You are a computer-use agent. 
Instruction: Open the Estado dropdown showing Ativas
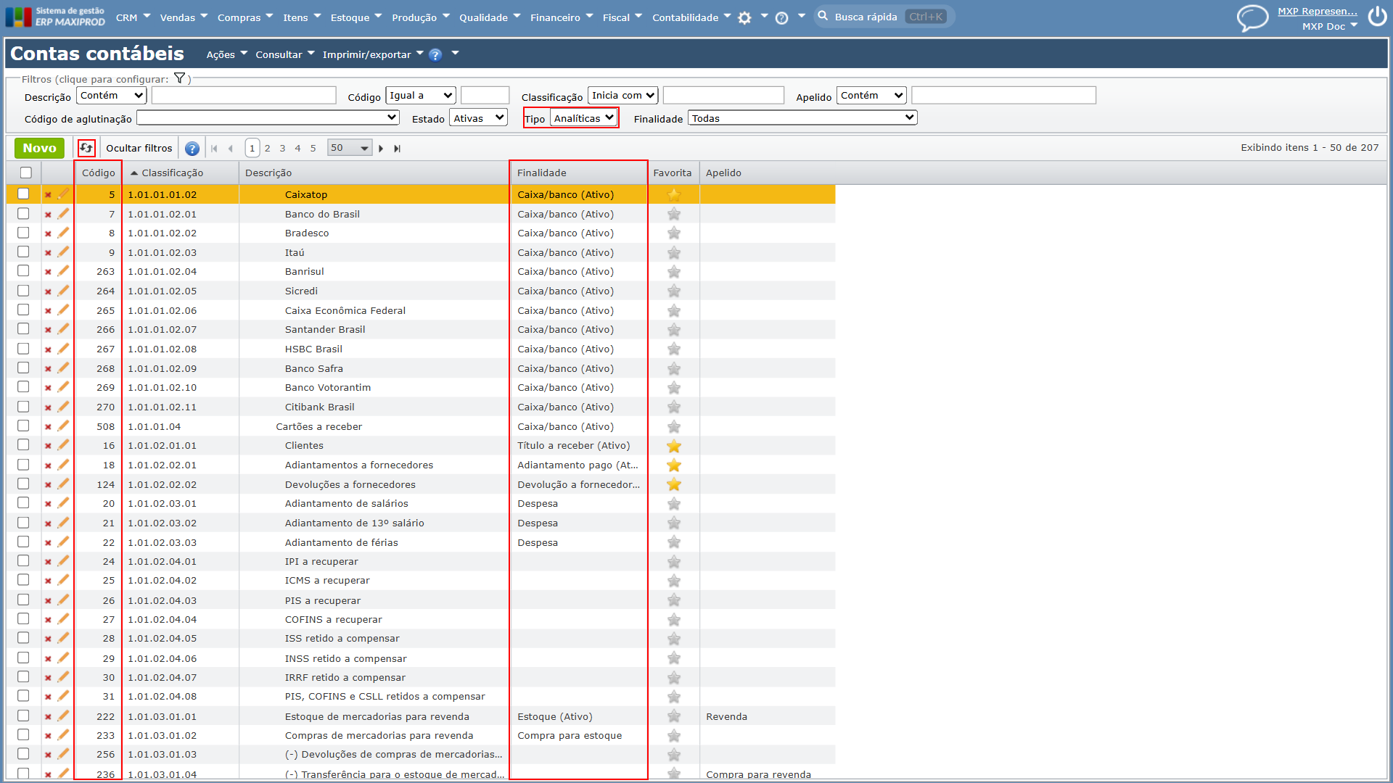coord(478,118)
